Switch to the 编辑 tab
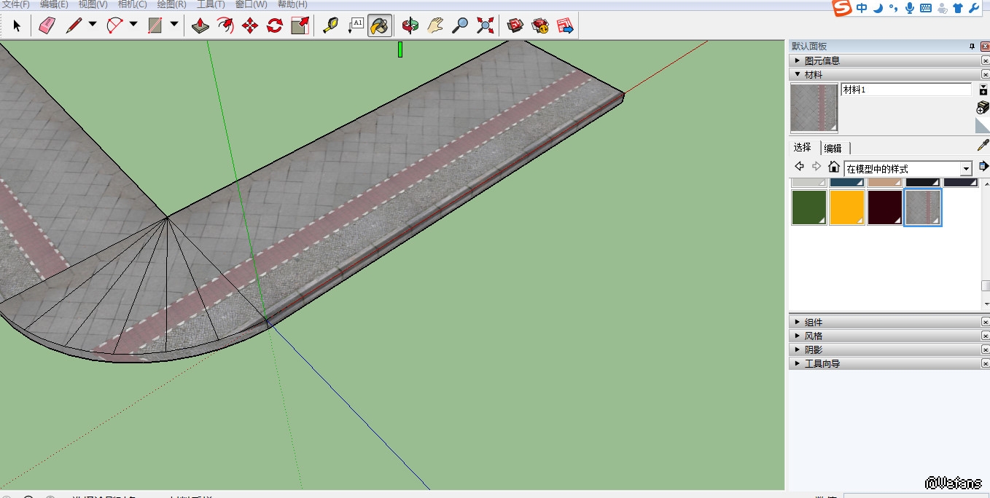Screen dimensions: 990x498 click(833, 148)
